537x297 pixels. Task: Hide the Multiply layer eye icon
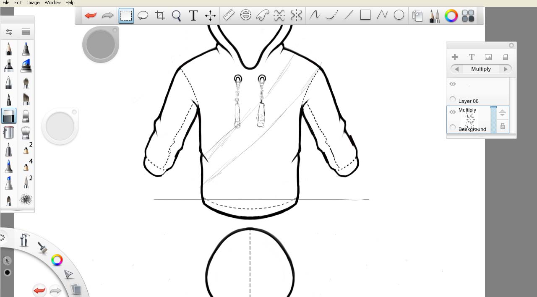(x=453, y=112)
